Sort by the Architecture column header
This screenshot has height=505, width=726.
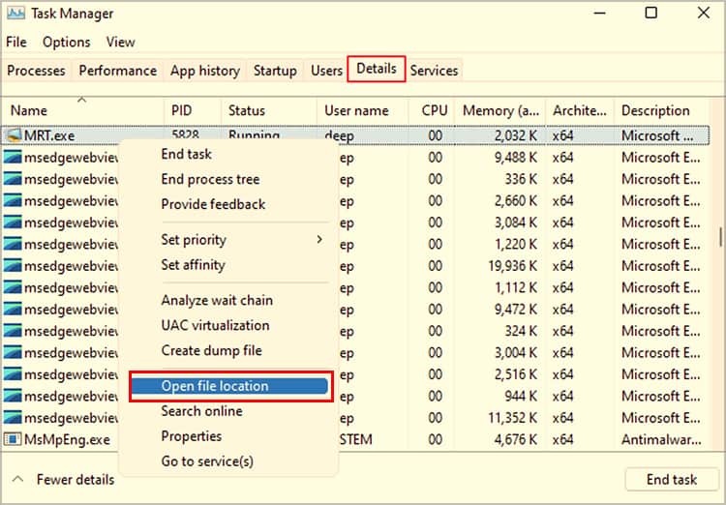580,110
